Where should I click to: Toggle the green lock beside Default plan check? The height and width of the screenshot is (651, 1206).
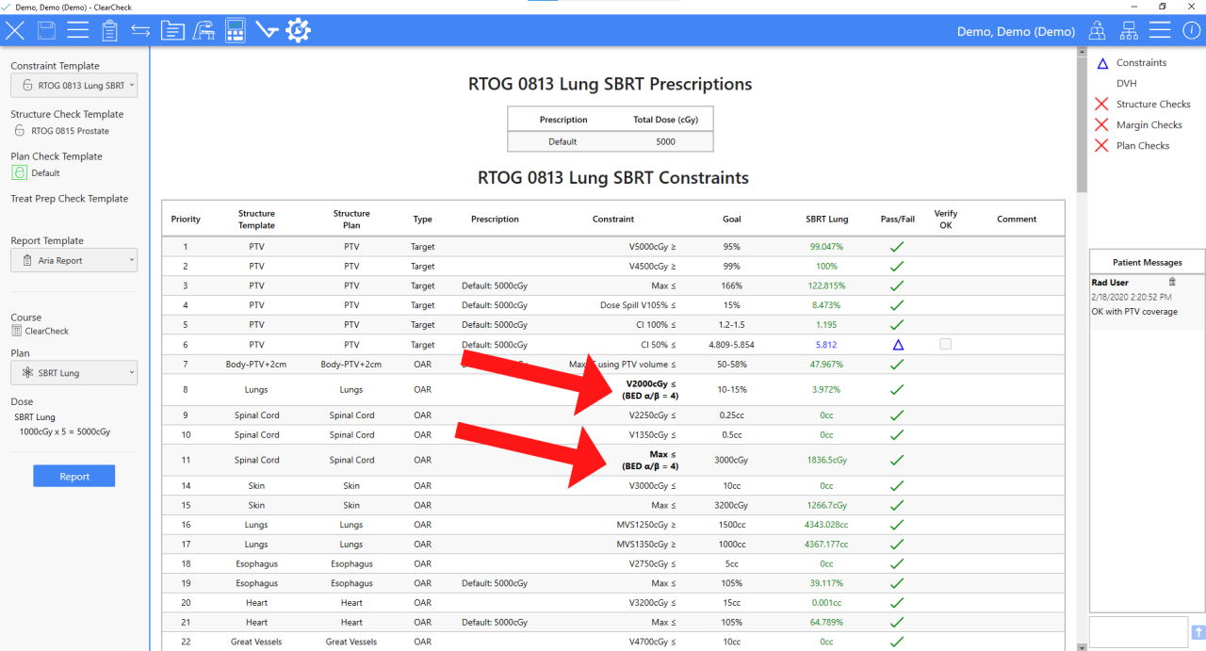pyautogui.click(x=20, y=173)
